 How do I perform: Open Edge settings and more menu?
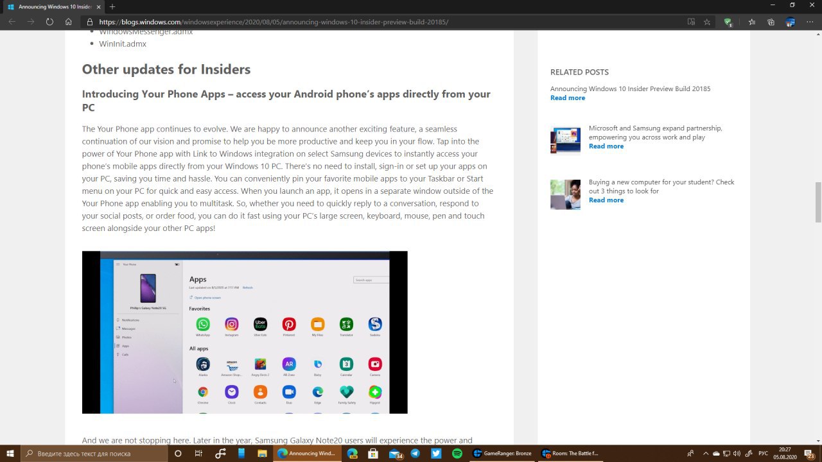(810, 22)
